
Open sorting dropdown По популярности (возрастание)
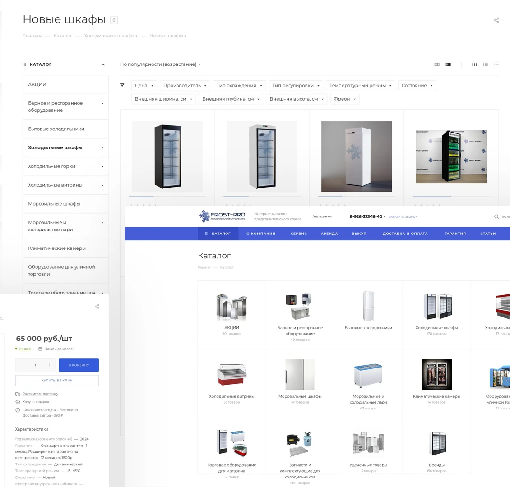pyautogui.click(x=160, y=64)
